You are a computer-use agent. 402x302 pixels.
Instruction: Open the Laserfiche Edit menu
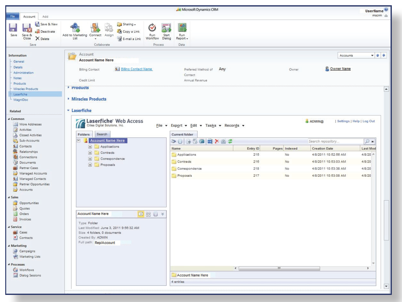point(196,126)
